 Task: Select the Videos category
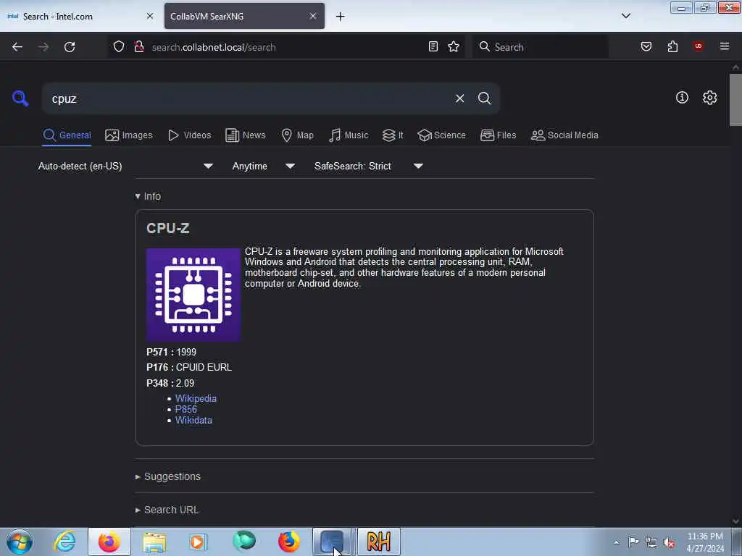coord(190,135)
